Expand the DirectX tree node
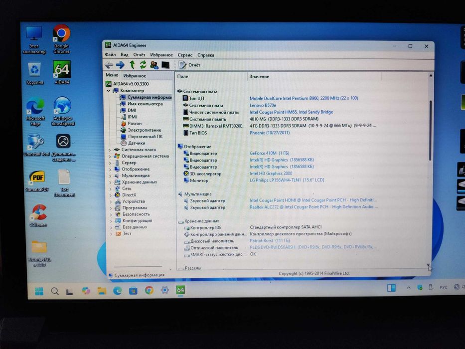The image size is (465, 349). (x=111, y=195)
